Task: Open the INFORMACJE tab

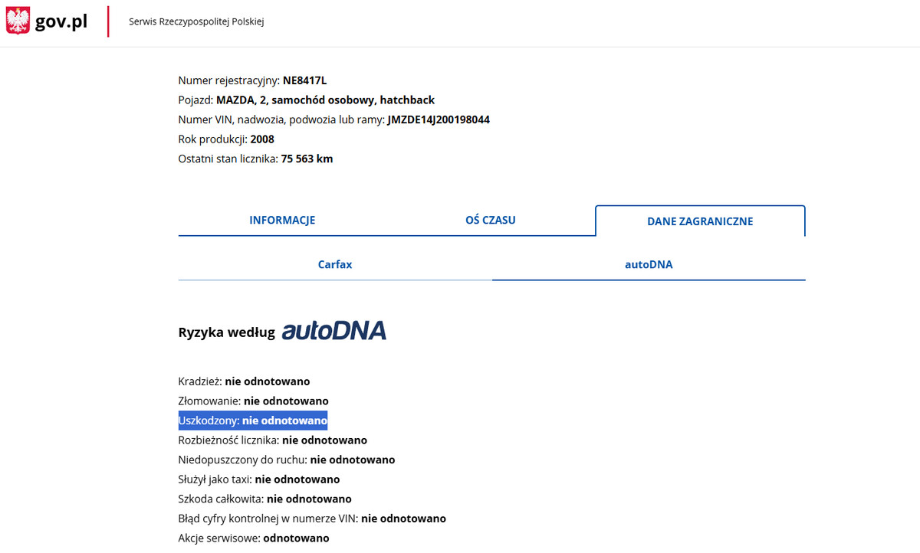Action: tap(282, 221)
